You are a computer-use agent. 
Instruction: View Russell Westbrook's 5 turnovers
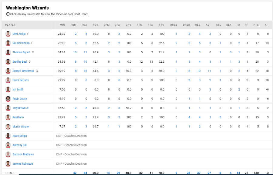(239, 71)
